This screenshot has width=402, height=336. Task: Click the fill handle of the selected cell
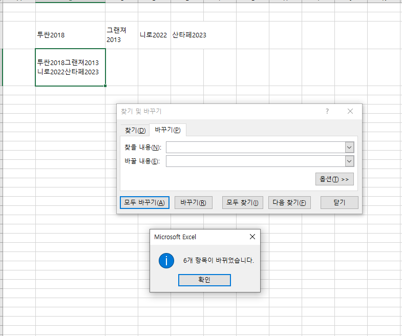[105, 86]
